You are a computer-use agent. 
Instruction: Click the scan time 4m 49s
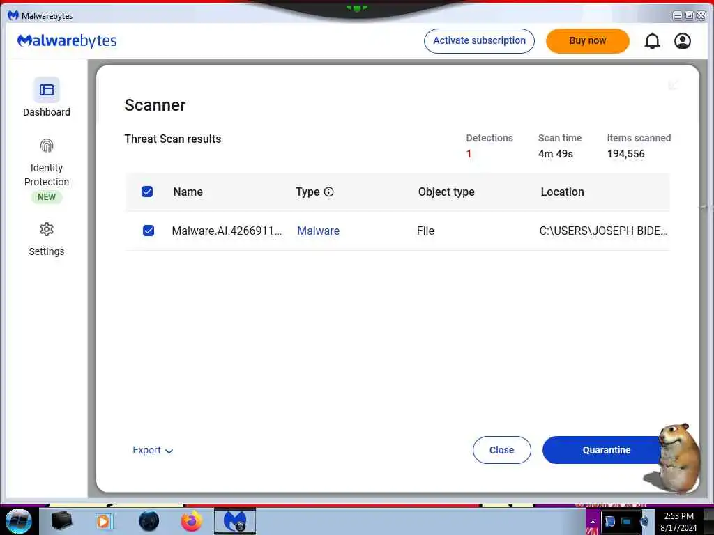(x=556, y=154)
